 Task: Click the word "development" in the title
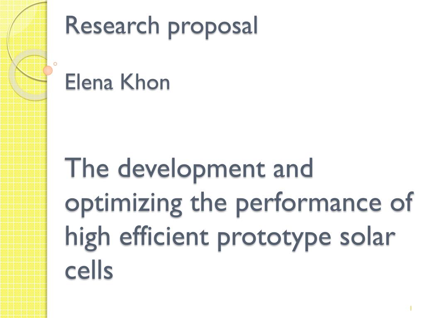191,169
